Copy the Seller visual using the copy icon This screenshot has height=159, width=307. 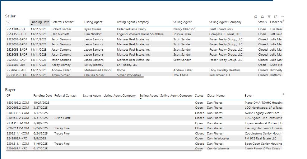[256, 17]
